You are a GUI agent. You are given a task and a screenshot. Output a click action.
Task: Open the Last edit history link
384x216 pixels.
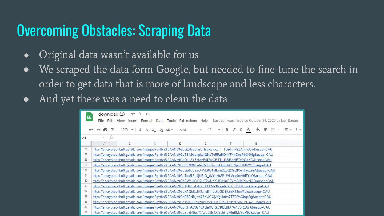pyautogui.click(x=255, y=121)
